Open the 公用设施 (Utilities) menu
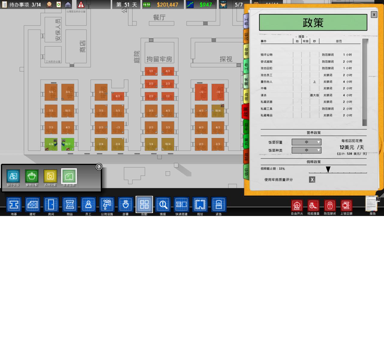The height and width of the screenshot is (360, 384). [x=107, y=205]
